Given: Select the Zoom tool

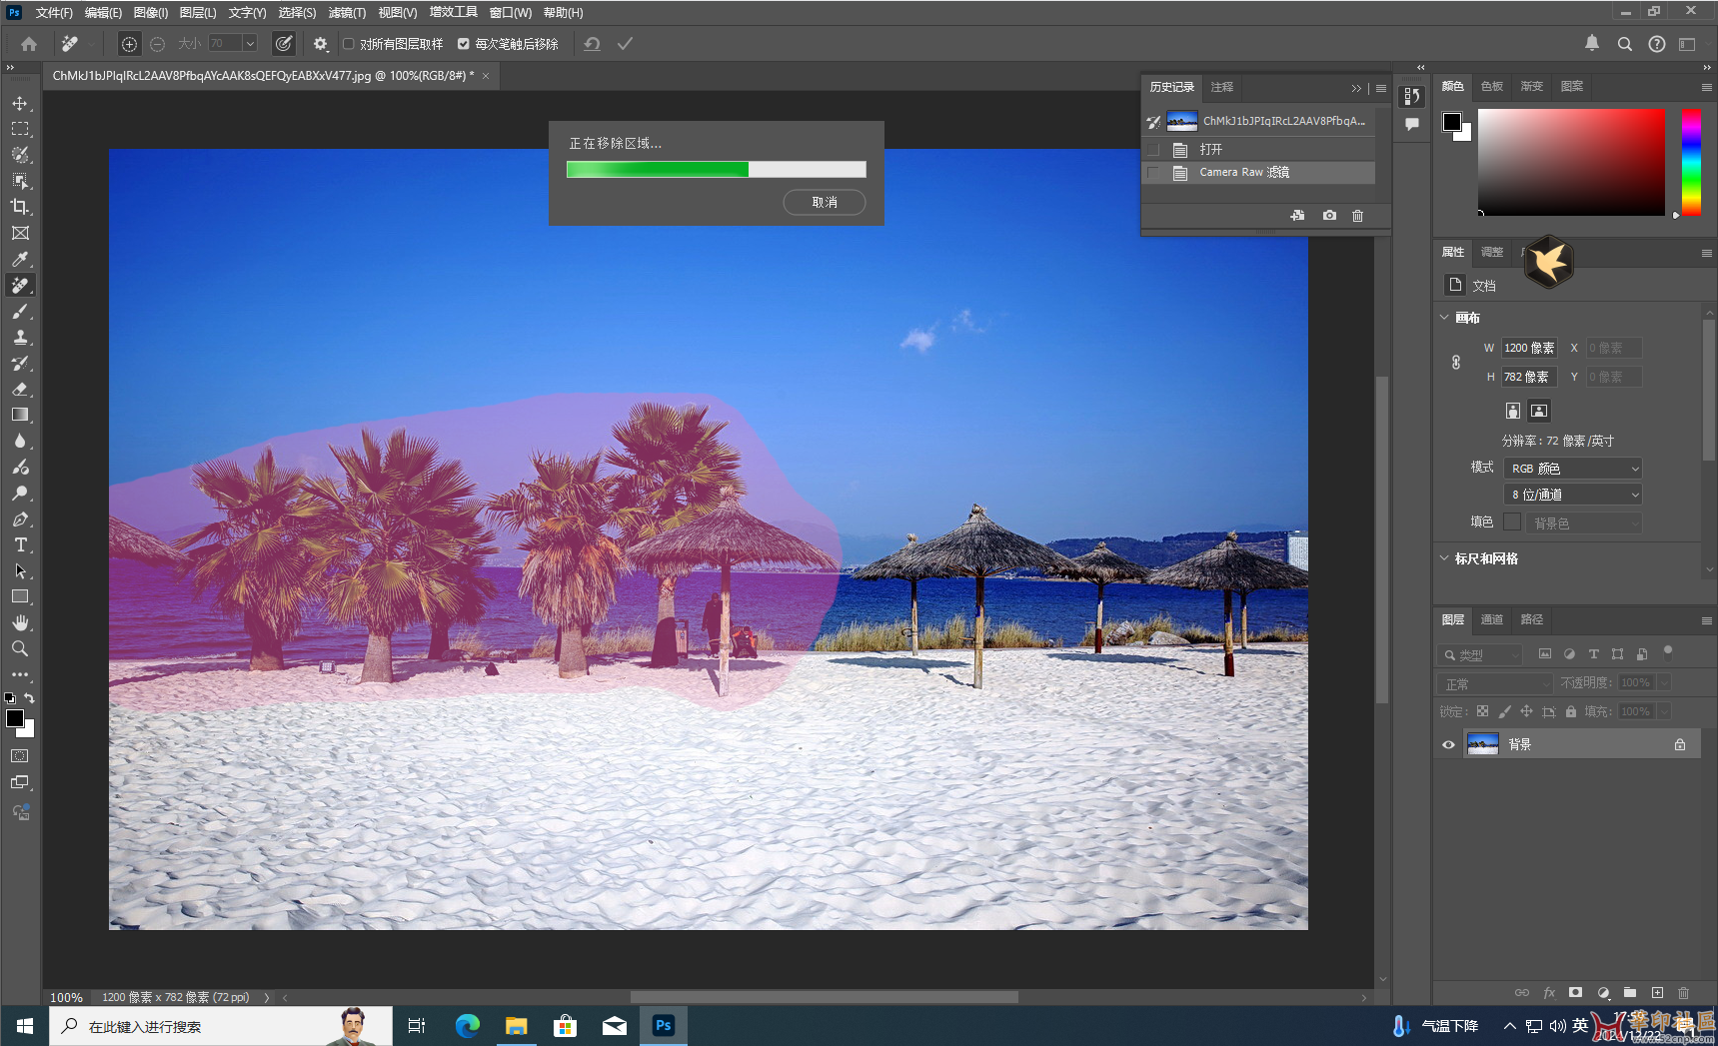Looking at the screenshot, I should pos(20,648).
